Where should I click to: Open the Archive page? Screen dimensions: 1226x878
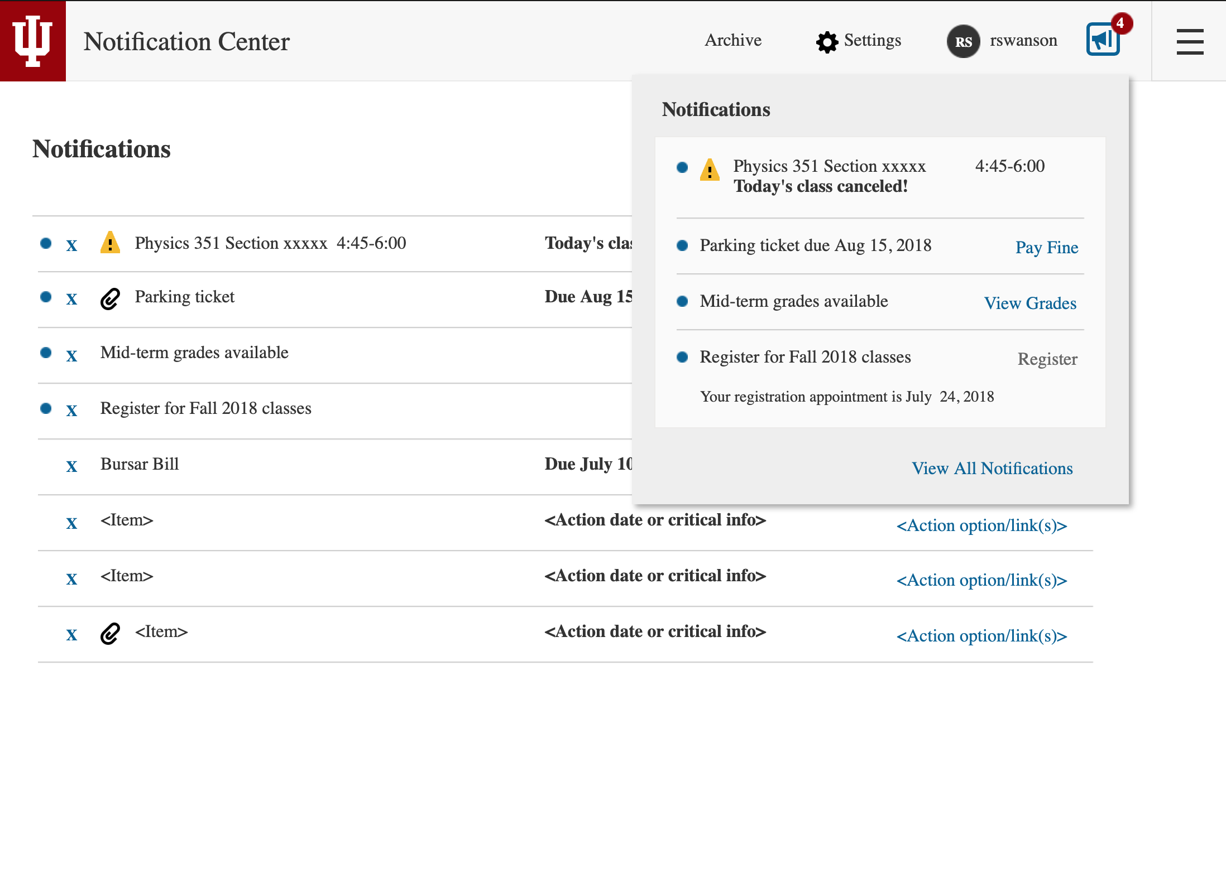(732, 40)
